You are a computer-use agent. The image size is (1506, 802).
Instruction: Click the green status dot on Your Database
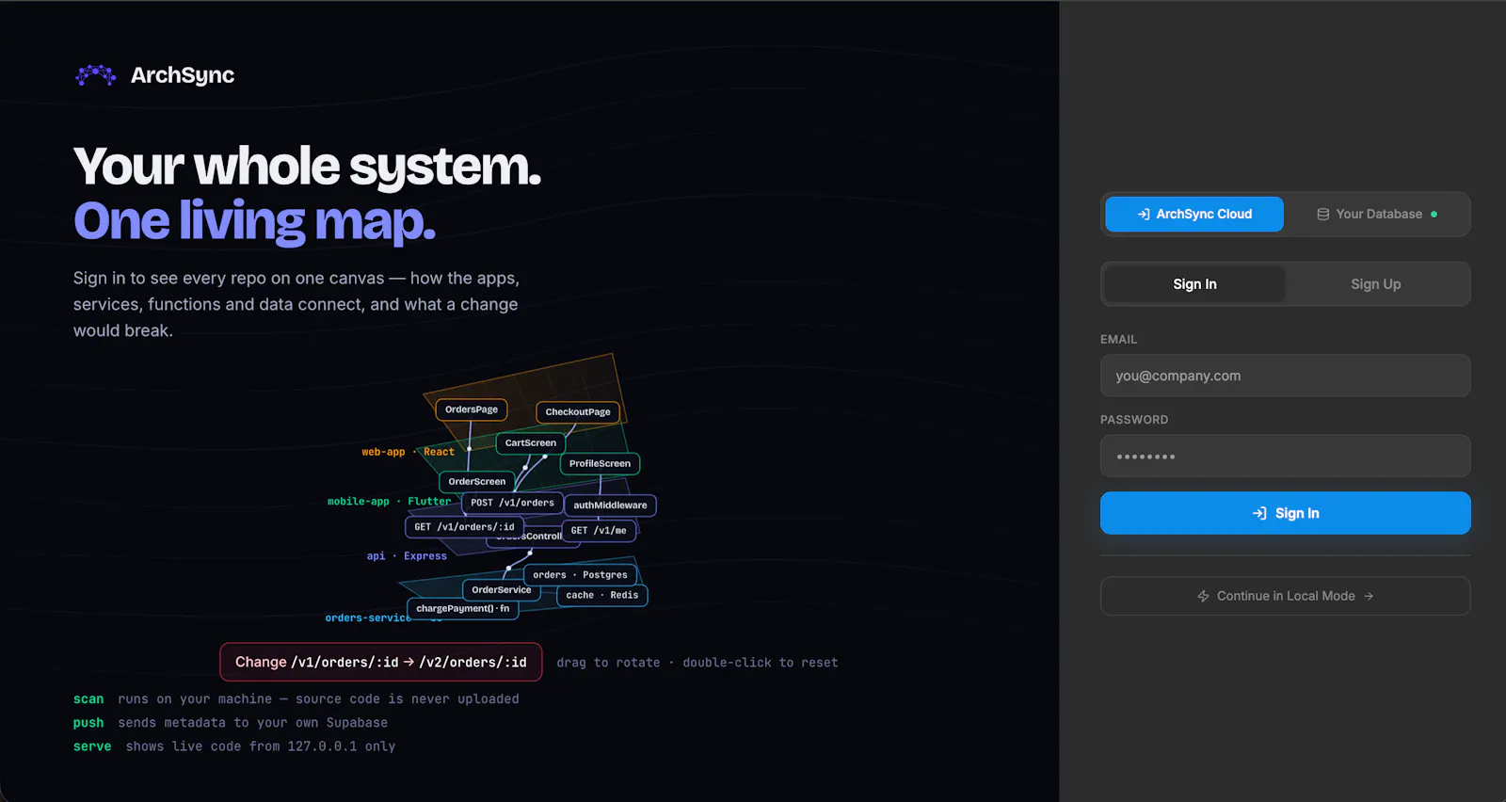1434,215
